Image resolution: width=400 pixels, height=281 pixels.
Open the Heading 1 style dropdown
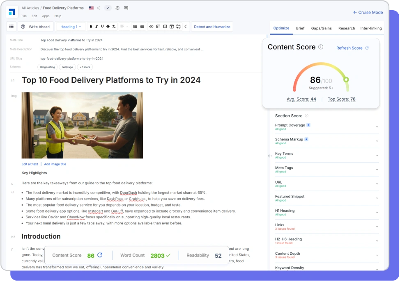pyautogui.click(x=71, y=27)
